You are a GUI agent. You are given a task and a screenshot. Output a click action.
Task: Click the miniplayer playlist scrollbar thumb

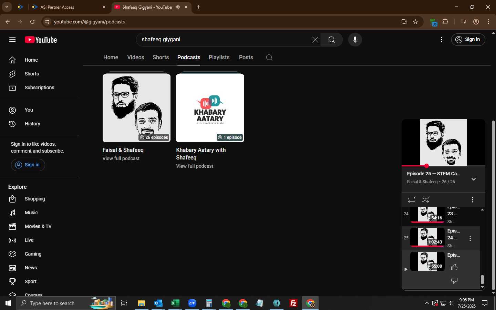tap(482, 279)
